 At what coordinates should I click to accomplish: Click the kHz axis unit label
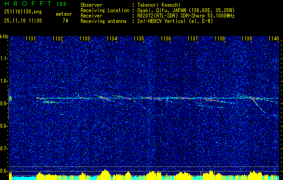pos(4,36)
